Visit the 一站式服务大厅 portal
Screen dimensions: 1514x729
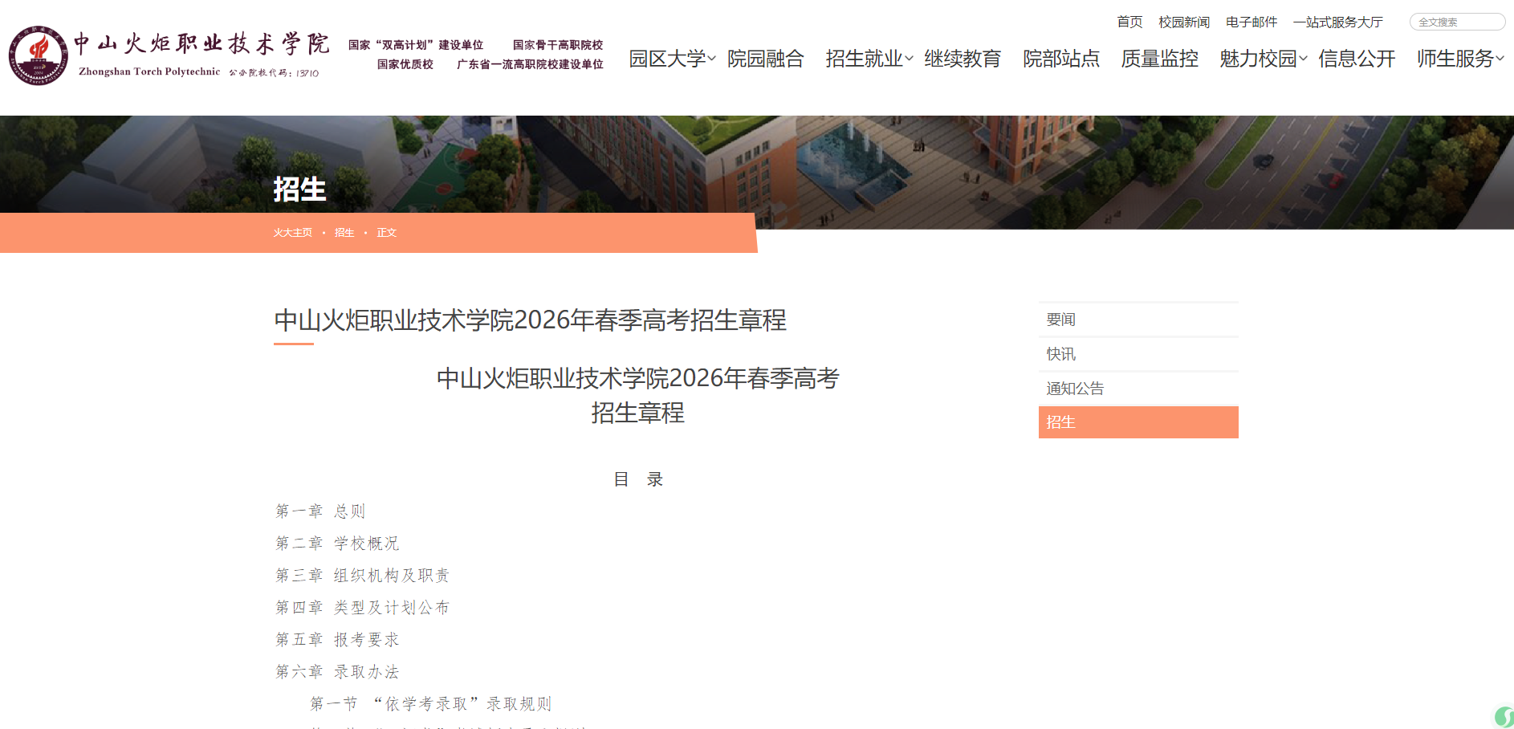[x=1338, y=22]
